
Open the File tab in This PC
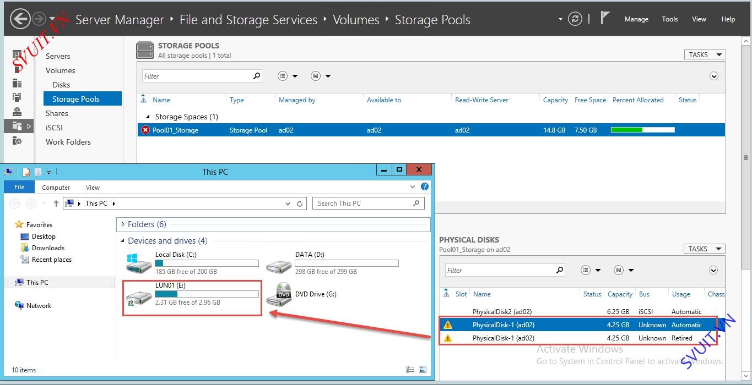(x=19, y=187)
